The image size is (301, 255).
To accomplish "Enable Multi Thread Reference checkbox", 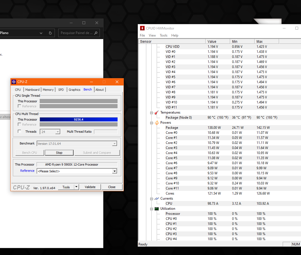I will [x=19, y=124].
